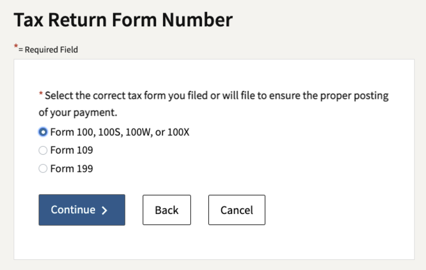Click the chevron arrow inside Continue button
Viewport: 426px width, 270px height.
tap(105, 210)
